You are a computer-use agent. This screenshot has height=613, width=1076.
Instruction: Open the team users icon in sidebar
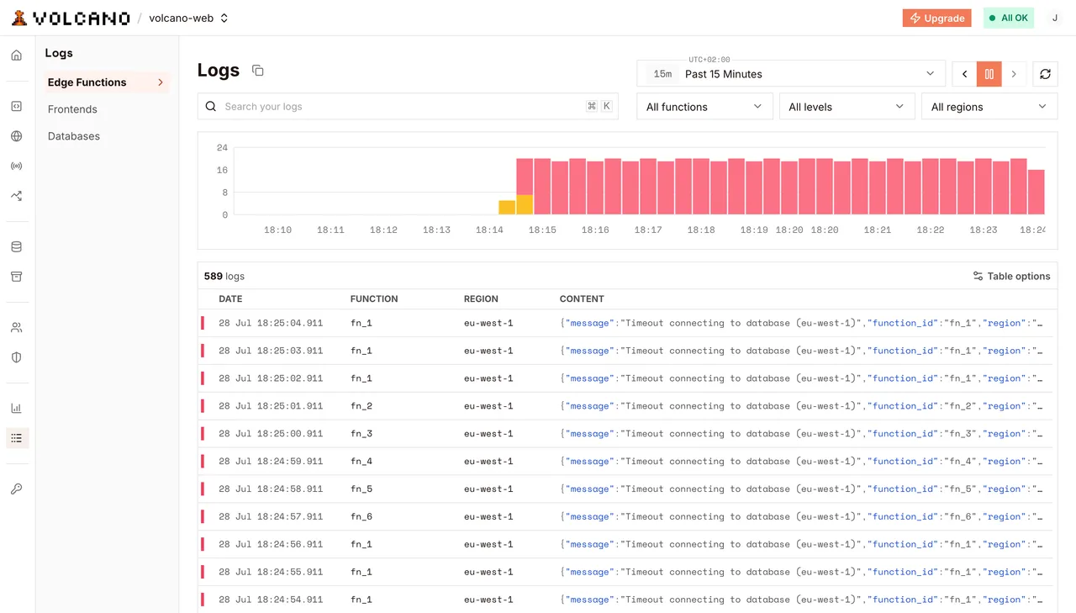16,328
